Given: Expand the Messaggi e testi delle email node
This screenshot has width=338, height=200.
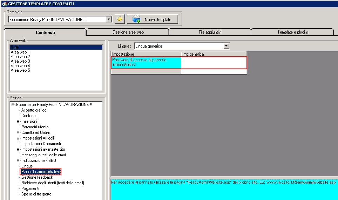Looking at the screenshot, I should click(x=18, y=155).
